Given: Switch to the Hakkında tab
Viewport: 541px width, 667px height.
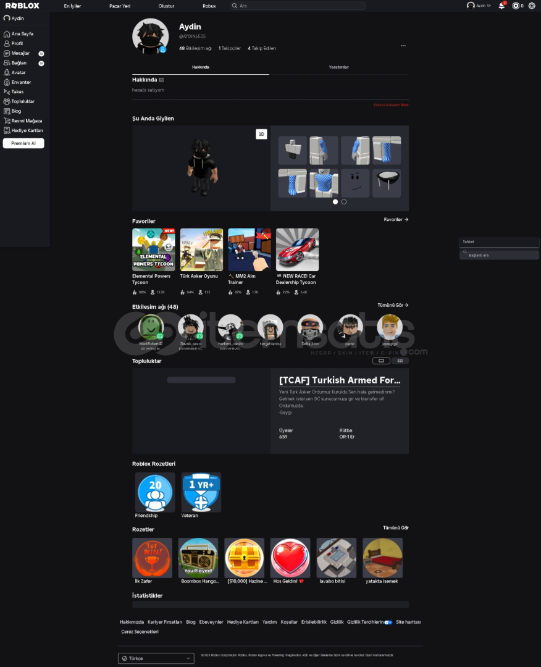Looking at the screenshot, I should [200, 67].
